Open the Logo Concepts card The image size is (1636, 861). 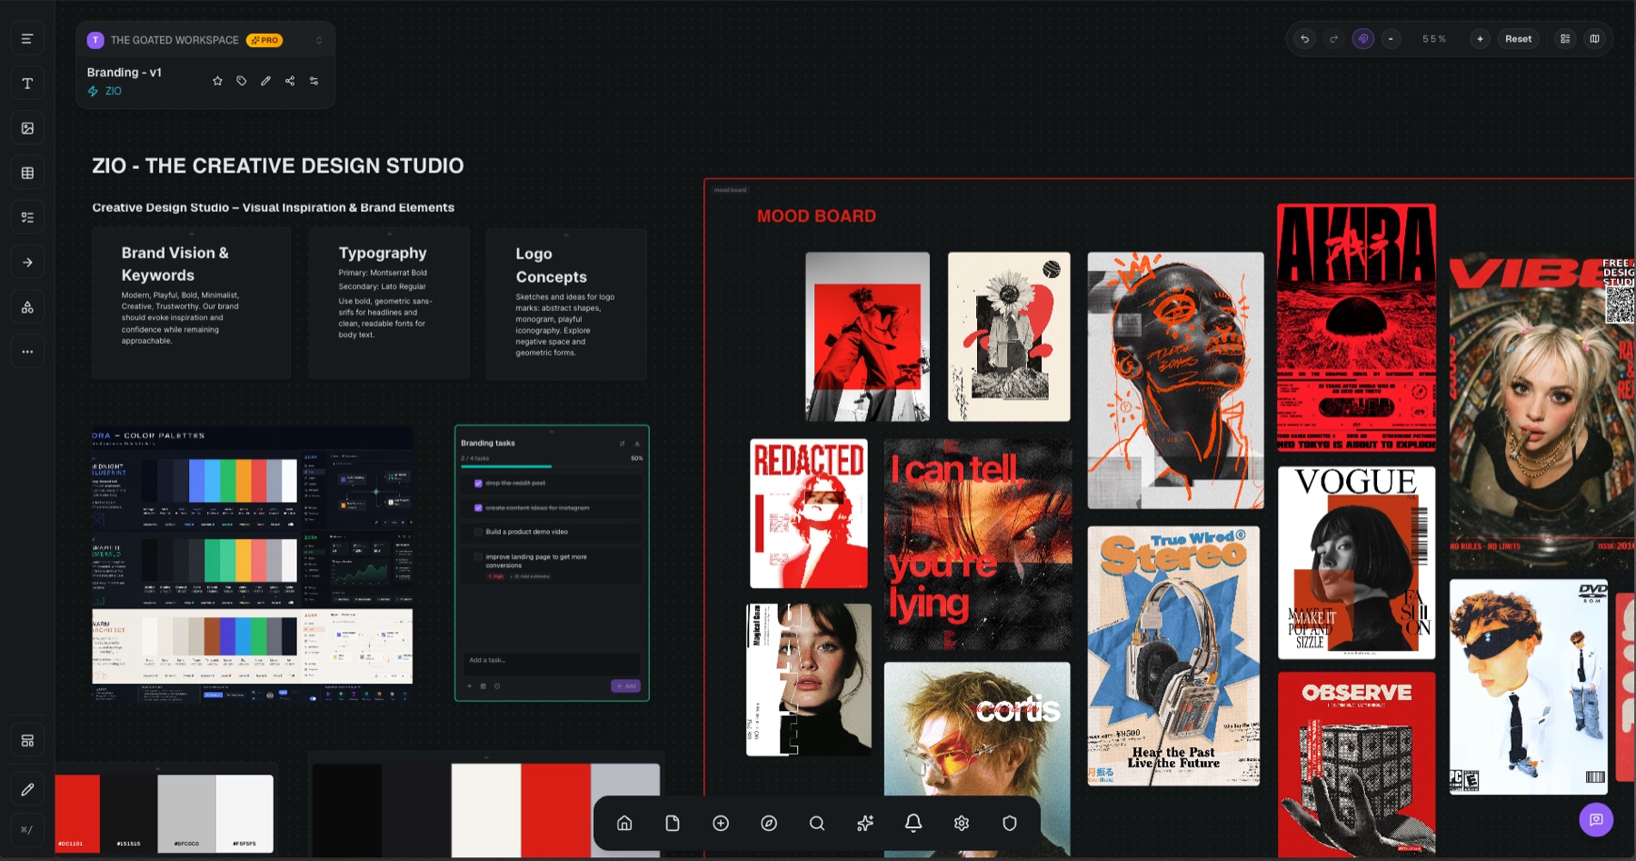(566, 305)
